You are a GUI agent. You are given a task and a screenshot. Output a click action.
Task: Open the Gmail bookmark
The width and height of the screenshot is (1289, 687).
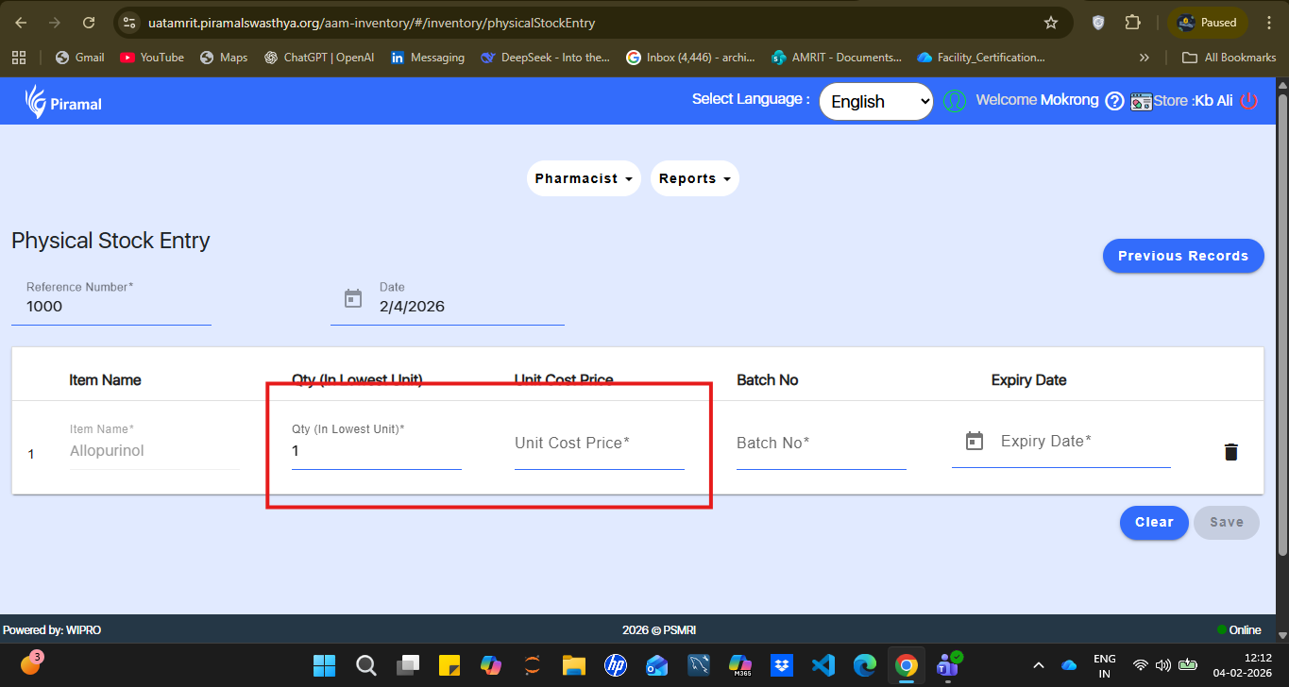(80, 58)
